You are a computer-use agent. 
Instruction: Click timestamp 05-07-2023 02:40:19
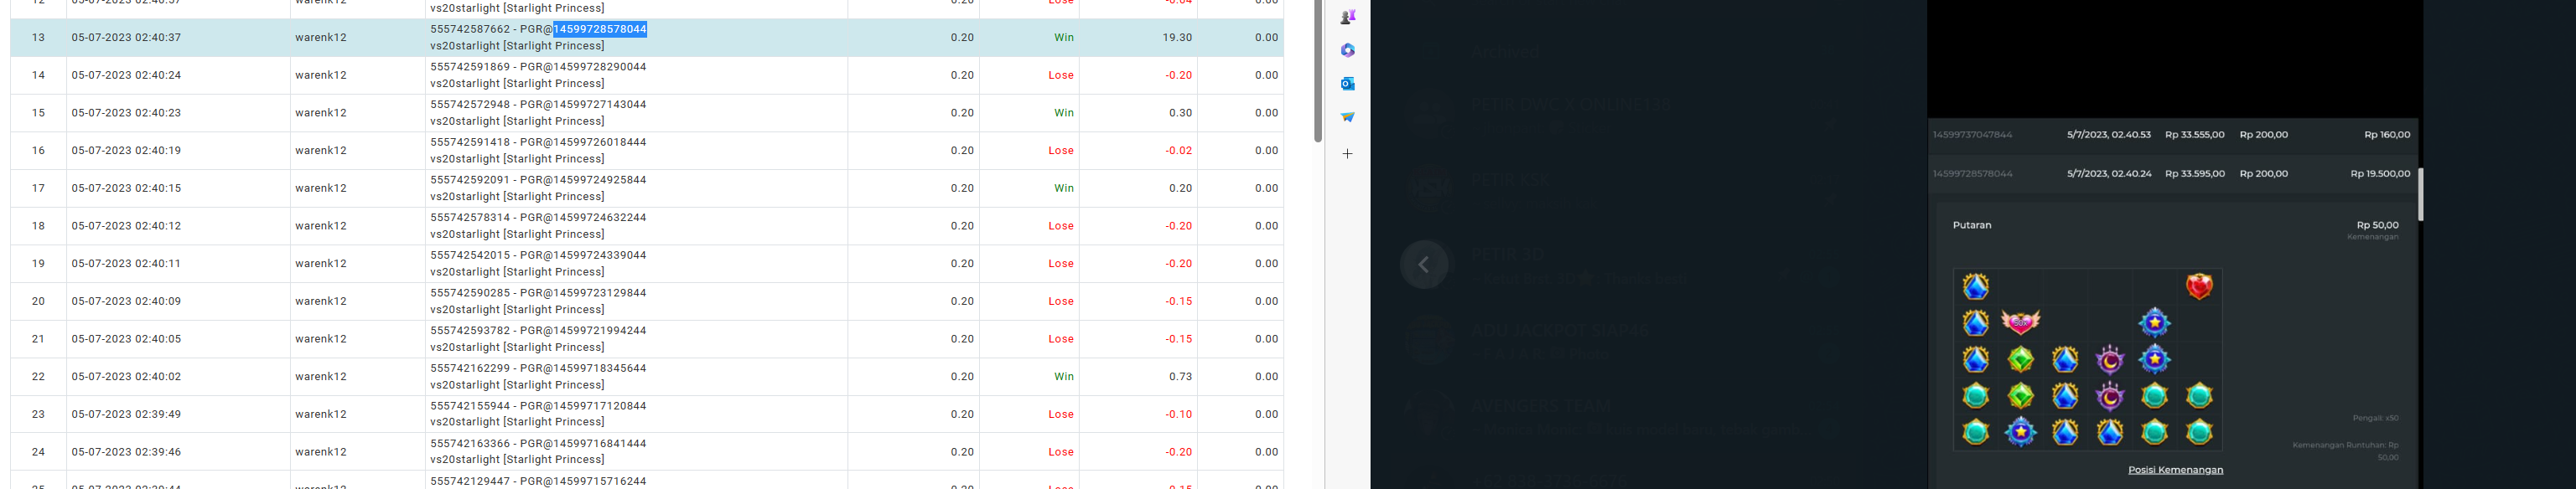[126, 151]
